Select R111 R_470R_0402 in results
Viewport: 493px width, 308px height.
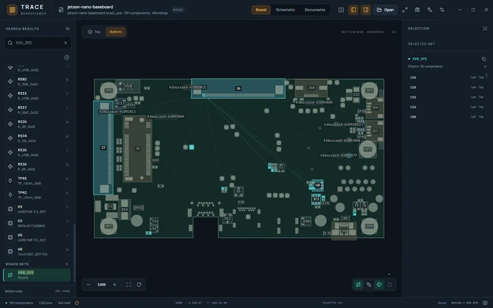coord(38,95)
